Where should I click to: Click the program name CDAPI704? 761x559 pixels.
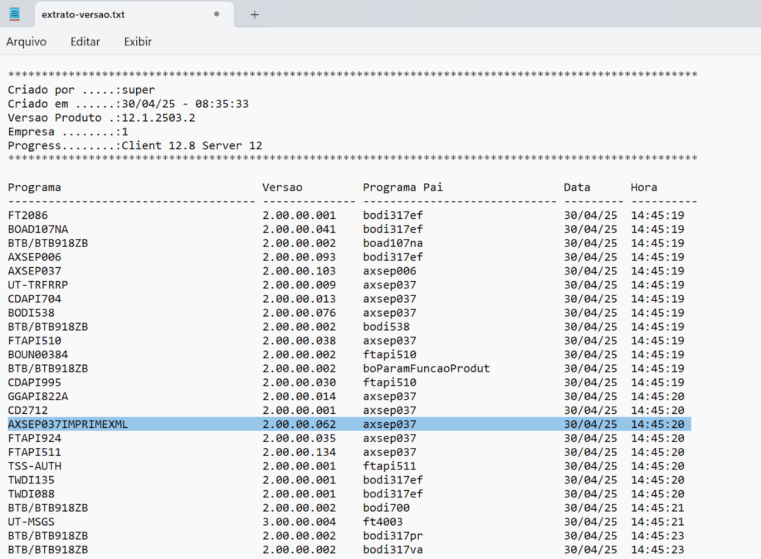[35, 298]
